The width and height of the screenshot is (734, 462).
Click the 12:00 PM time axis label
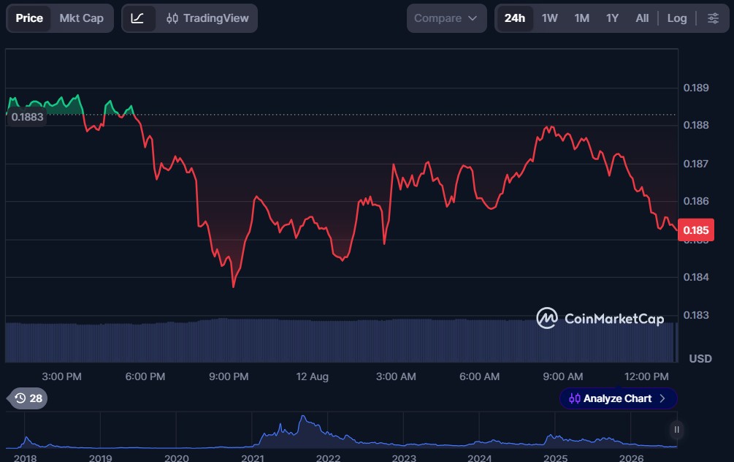click(x=646, y=376)
